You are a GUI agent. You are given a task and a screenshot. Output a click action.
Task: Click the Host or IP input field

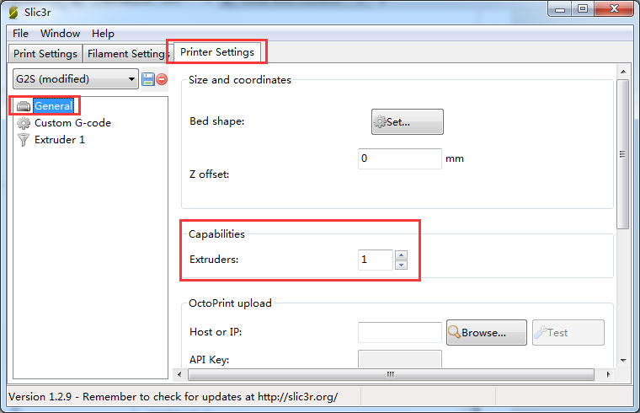(x=400, y=333)
